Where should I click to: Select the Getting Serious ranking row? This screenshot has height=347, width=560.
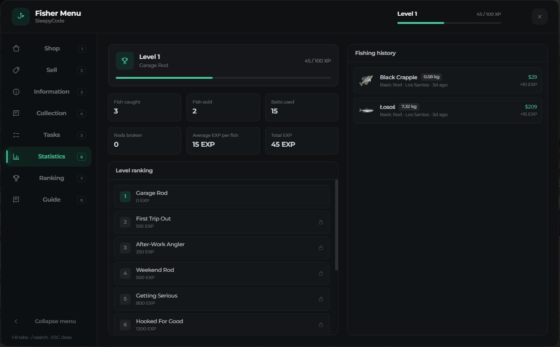(222, 299)
